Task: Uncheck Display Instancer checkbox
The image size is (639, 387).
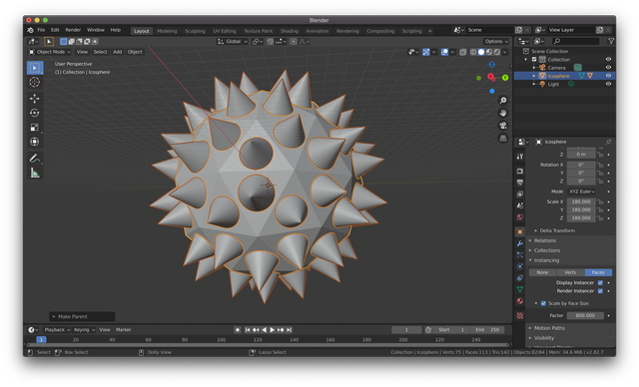Action: tap(600, 283)
